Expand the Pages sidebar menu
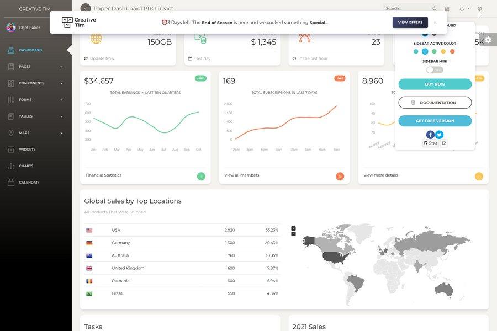This screenshot has width=497, height=331. 36,67
